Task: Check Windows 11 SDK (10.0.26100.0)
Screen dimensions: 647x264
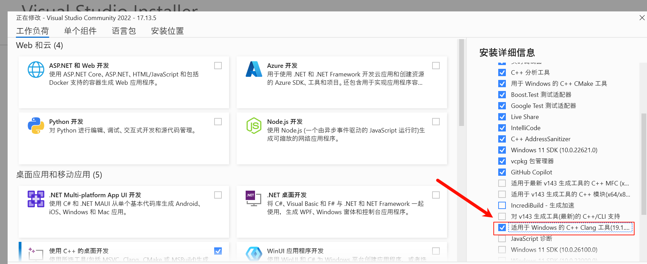Action: (502, 250)
